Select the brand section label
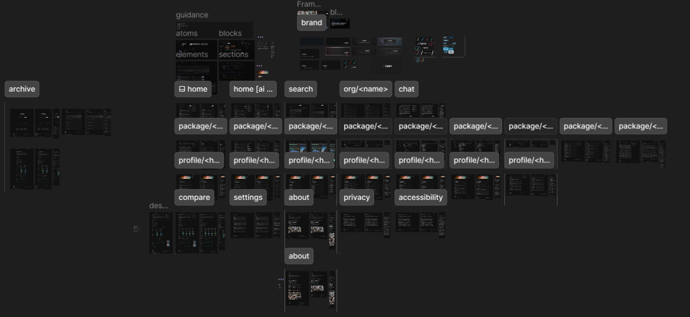The image size is (690, 317). [x=312, y=23]
